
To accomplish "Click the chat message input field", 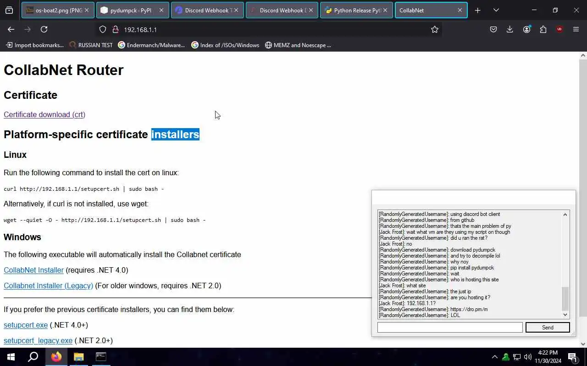I will (450, 327).
